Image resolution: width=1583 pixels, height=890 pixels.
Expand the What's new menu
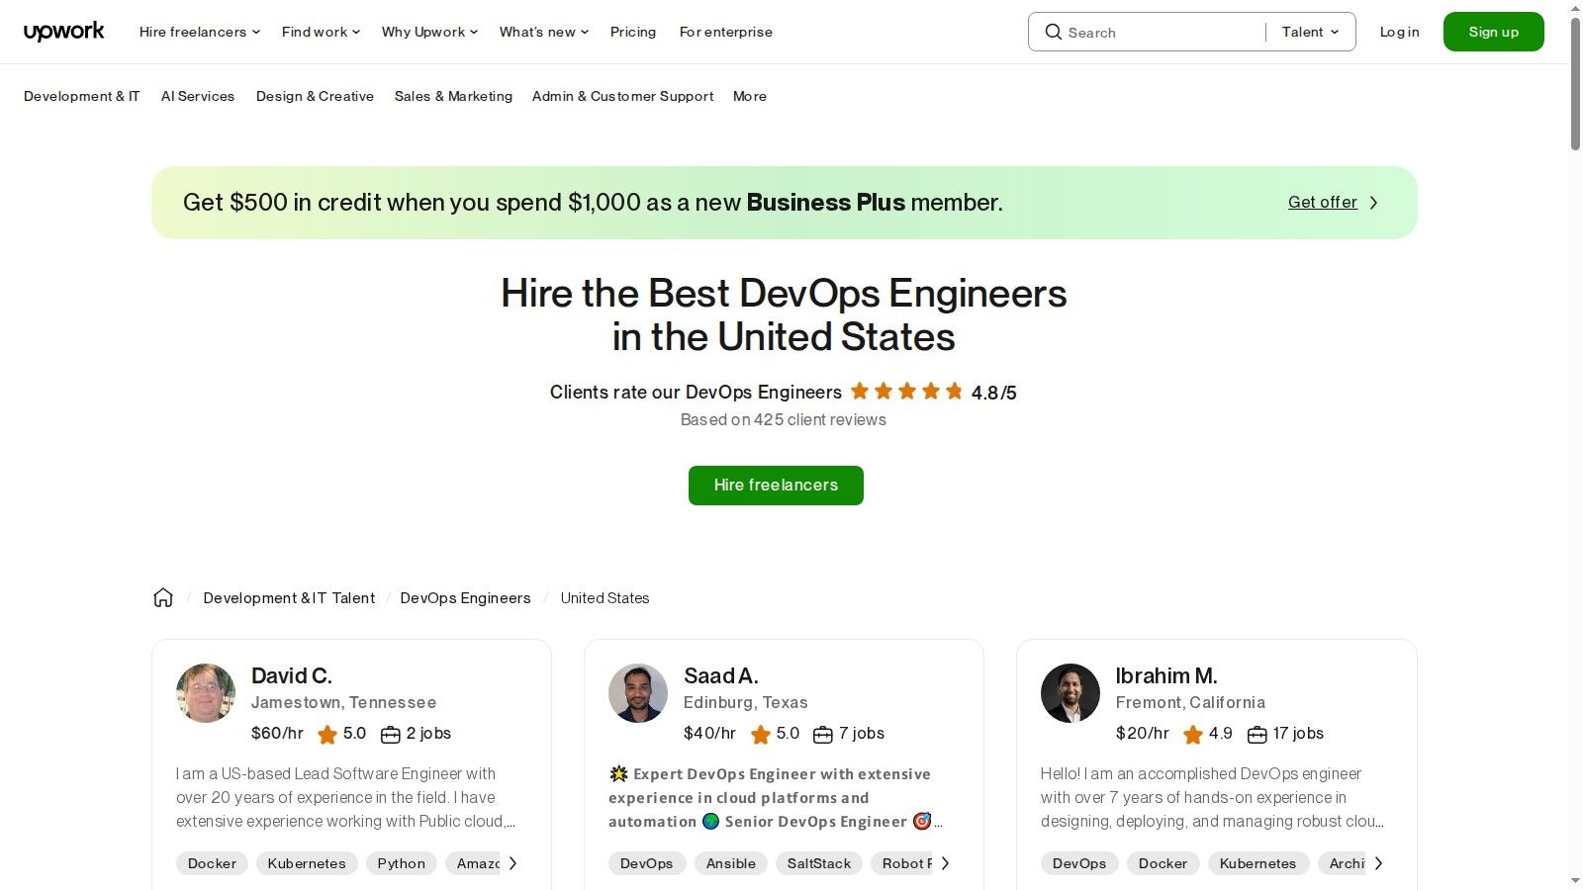pyautogui.click(x=542, y=31)
